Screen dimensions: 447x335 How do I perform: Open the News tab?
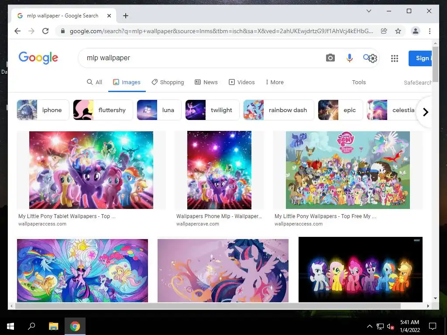point(206,82)
